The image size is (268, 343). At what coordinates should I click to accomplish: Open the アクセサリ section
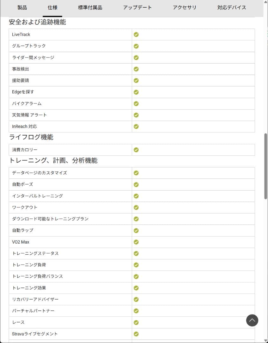click(x=185, y=8)
